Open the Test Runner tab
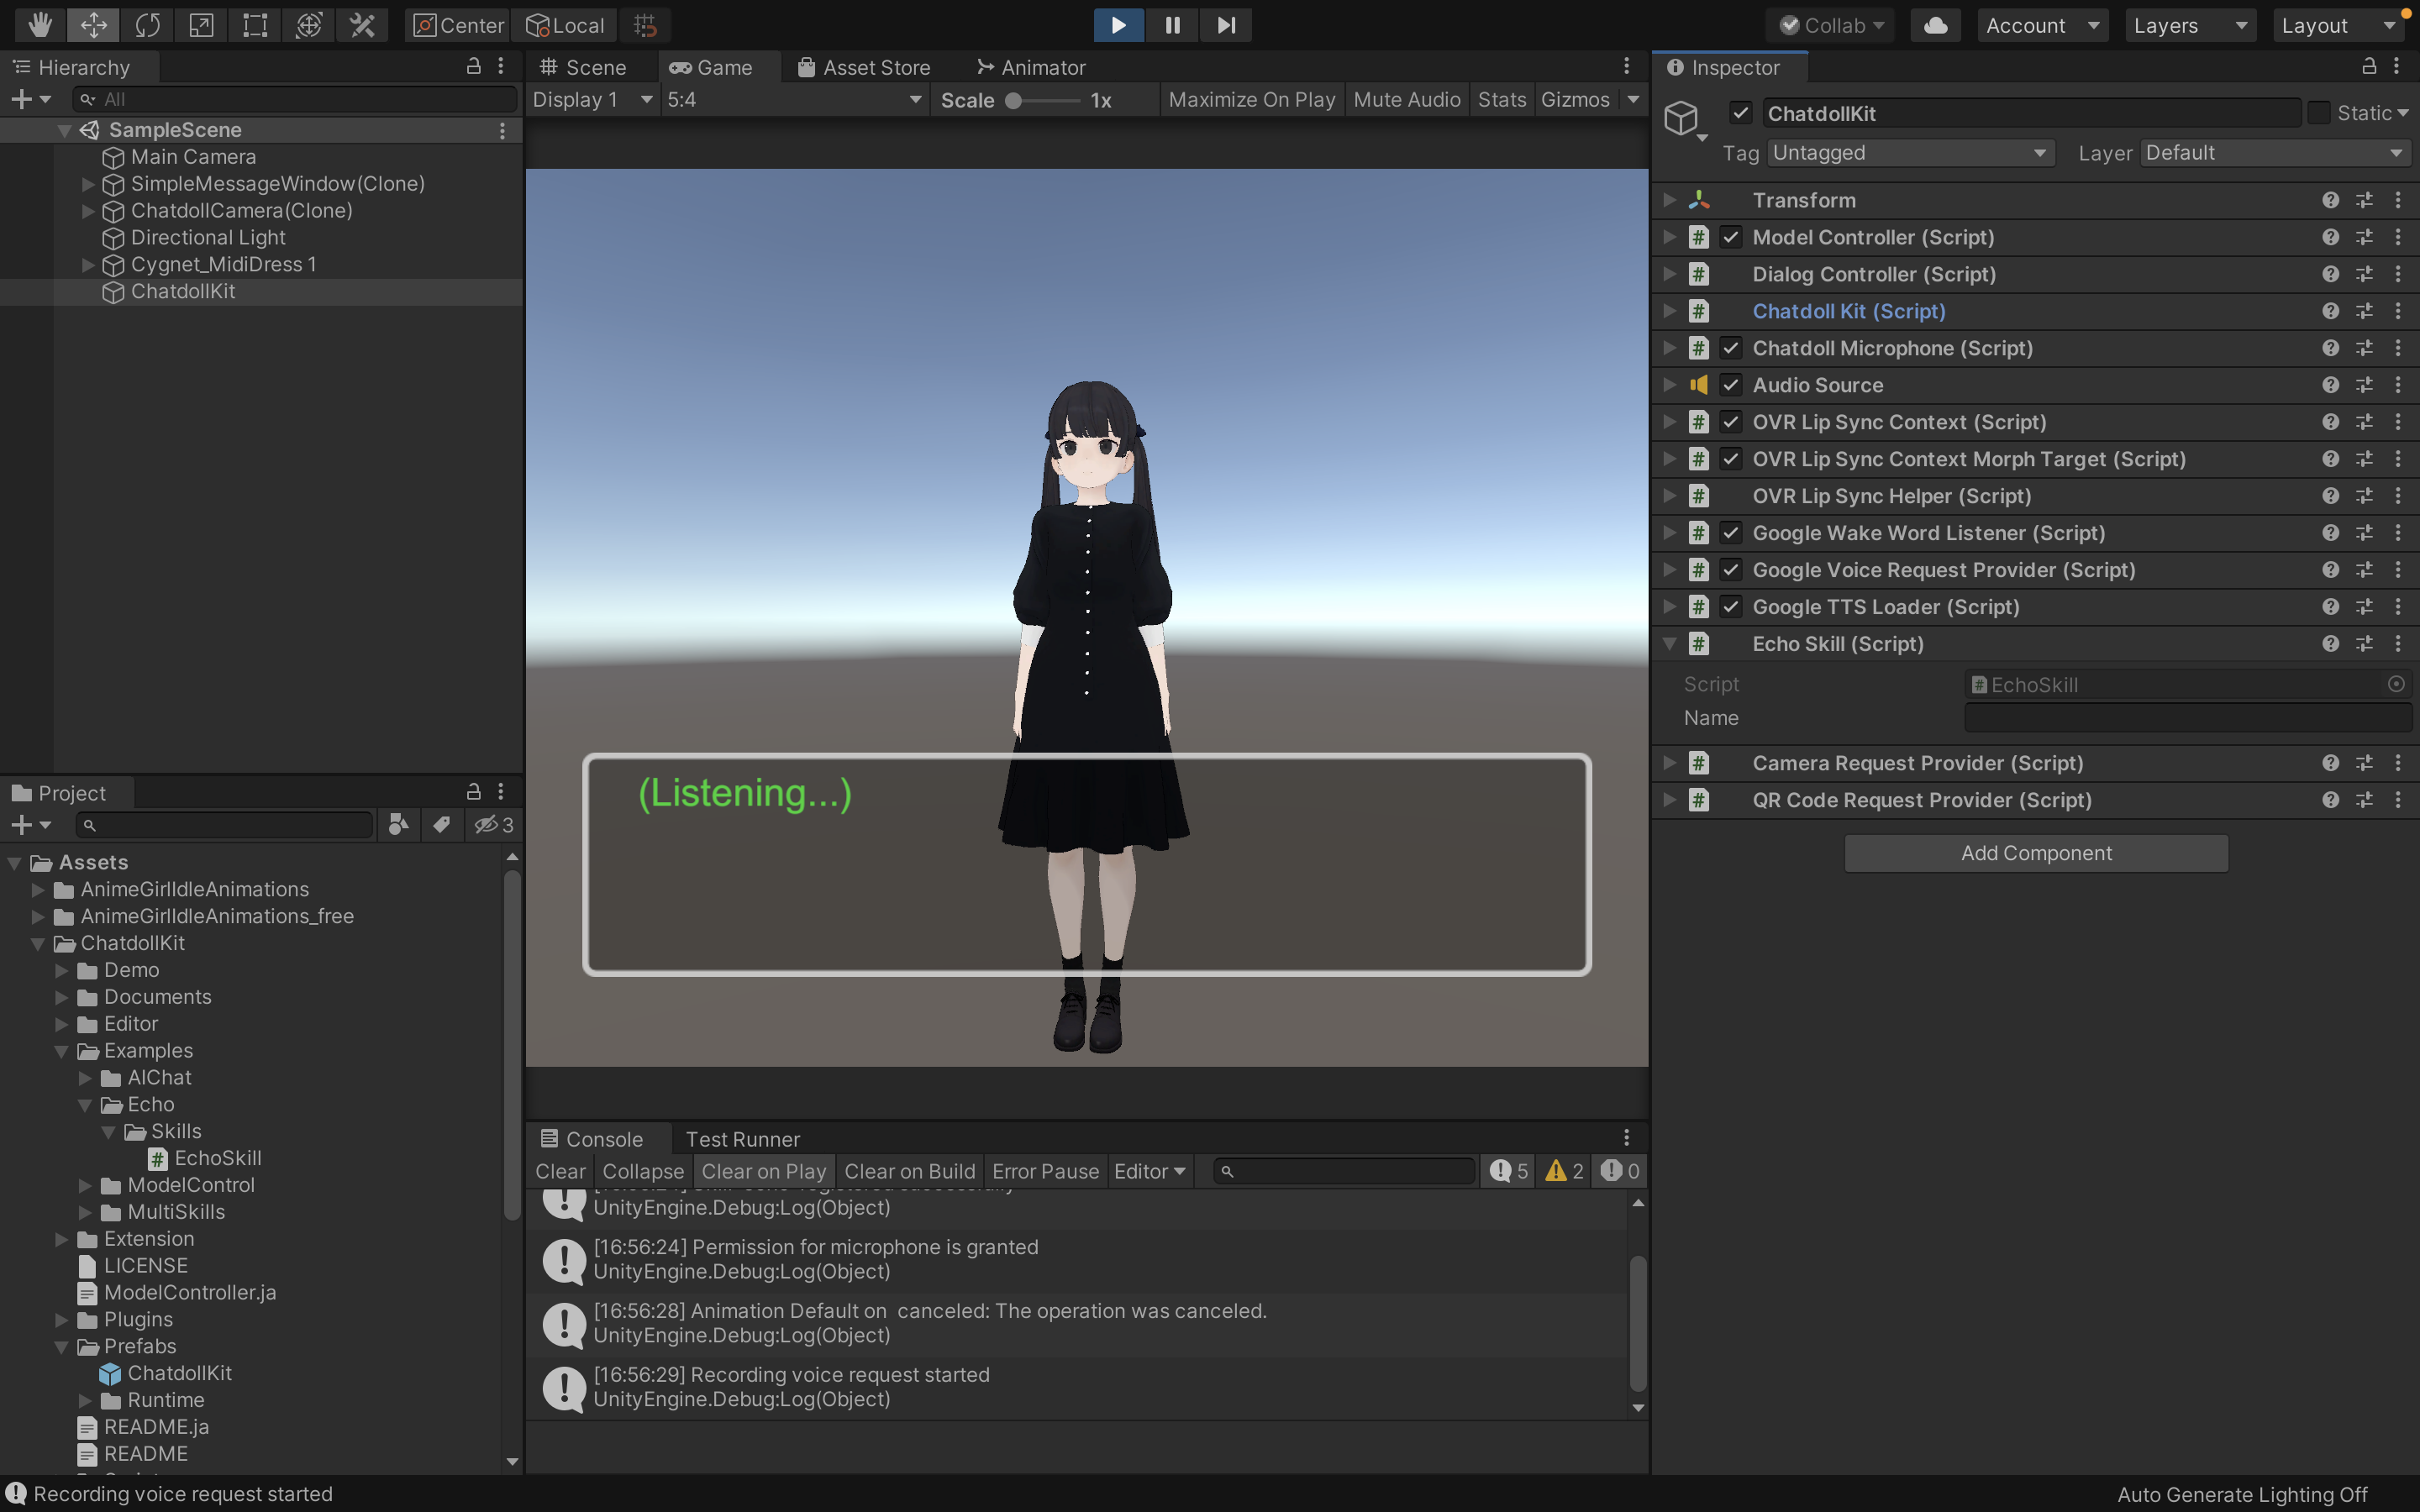The image size is (2420, 1512). click(742, 1139)
